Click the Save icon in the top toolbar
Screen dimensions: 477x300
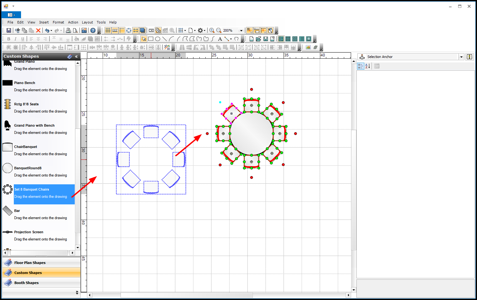pos(9,30)
